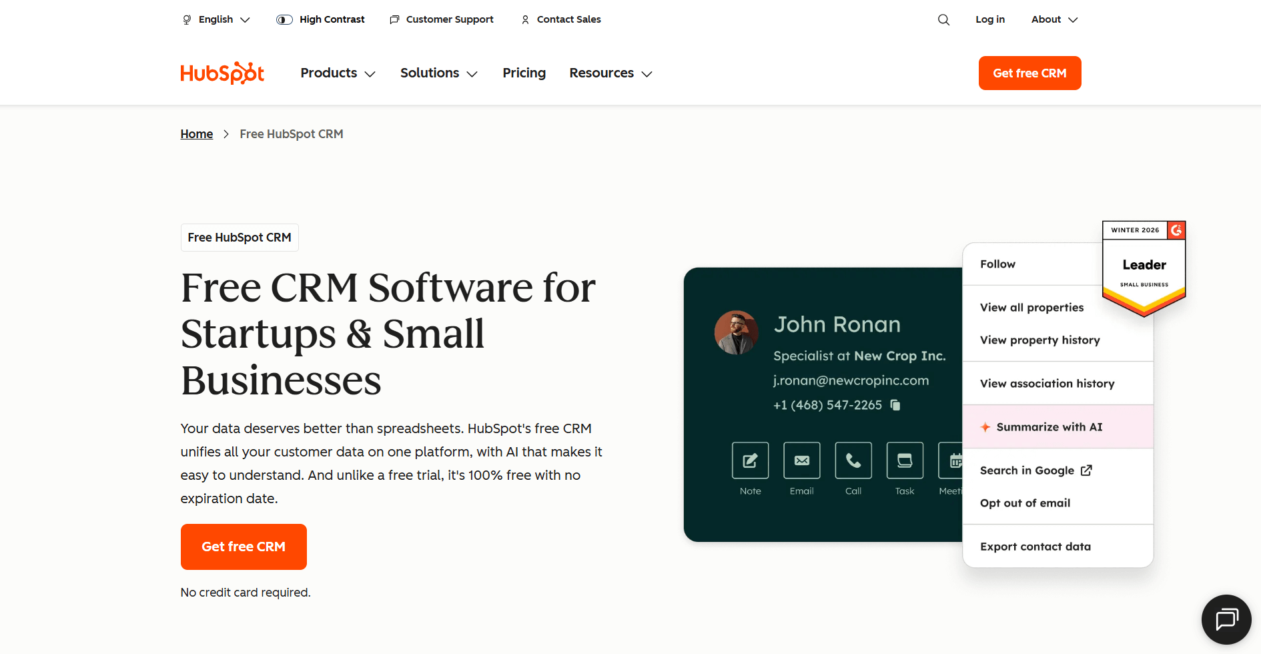Select Summarize with AI
1261x654 pixels.
[1058, 427]
